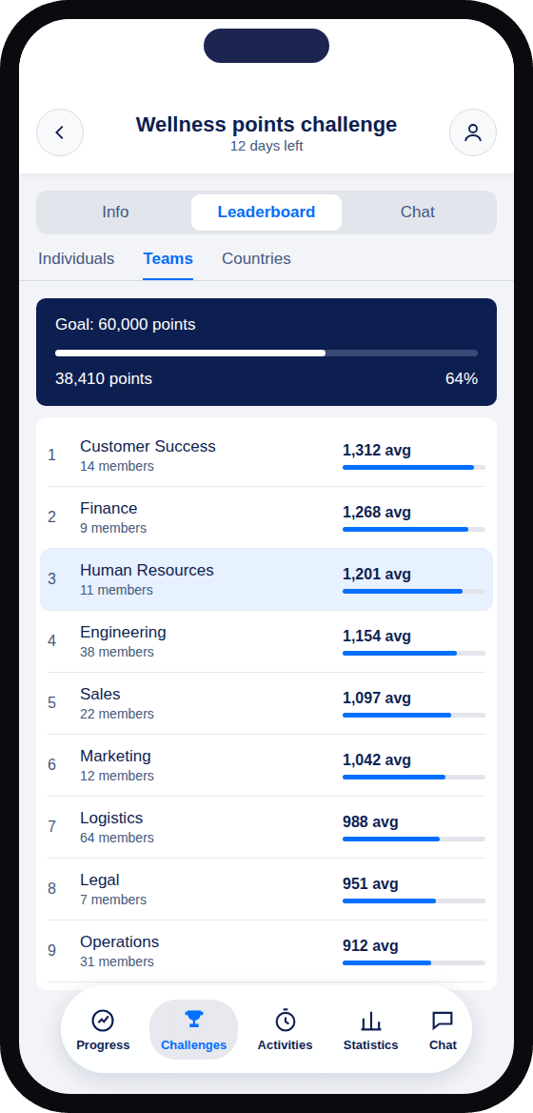Switch to the Info tab
This screenshot has width=533, height=1113.
(x=115, y=212)
